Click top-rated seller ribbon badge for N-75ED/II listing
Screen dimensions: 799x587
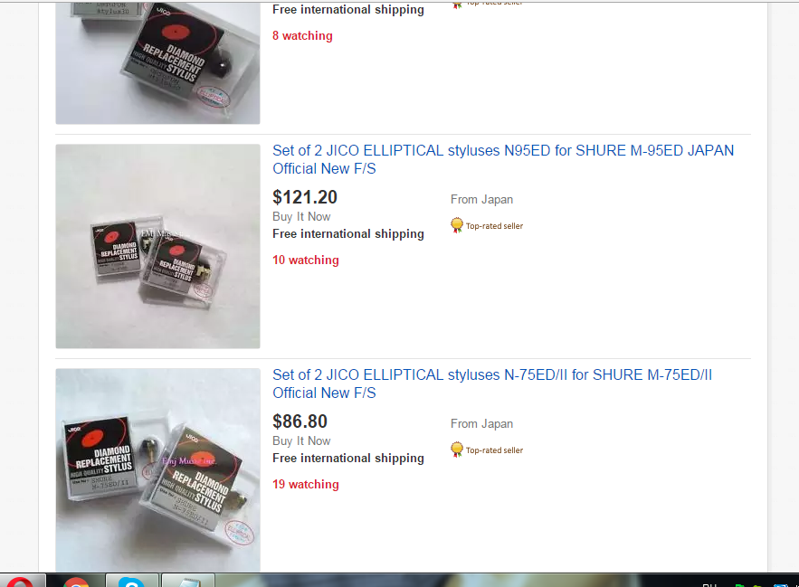pyautogui.click(x=457, y=450)
